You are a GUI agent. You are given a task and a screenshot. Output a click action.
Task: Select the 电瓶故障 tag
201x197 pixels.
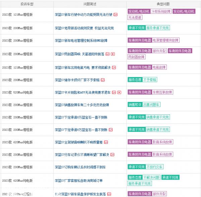pos(159,67)
